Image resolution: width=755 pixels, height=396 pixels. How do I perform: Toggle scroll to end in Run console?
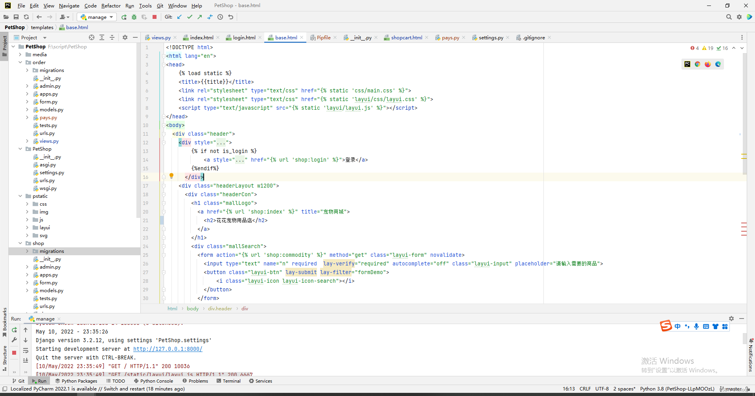tap(26, 360)
